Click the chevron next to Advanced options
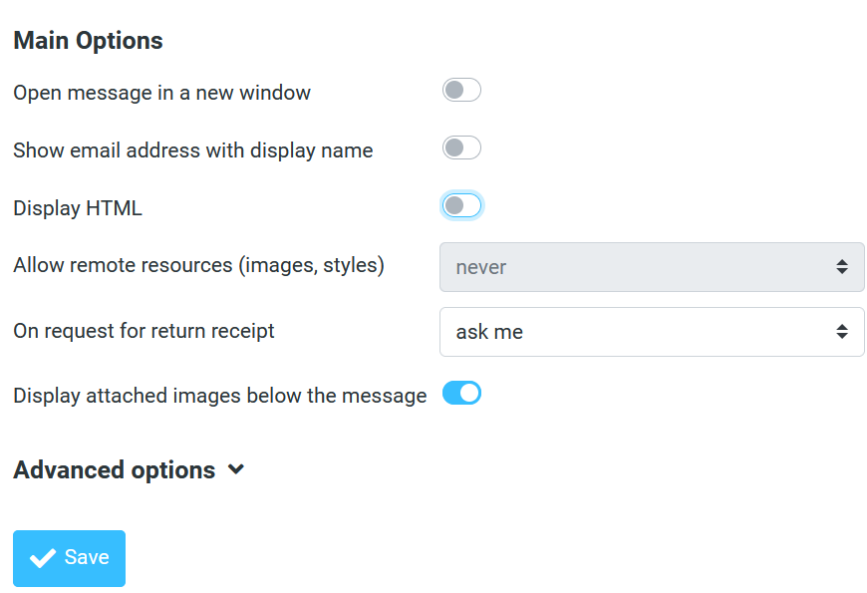 (x=236, y=469)
